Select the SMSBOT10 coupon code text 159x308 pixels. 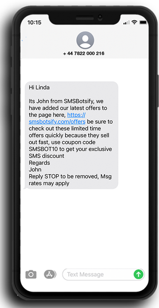coord(43,149)
